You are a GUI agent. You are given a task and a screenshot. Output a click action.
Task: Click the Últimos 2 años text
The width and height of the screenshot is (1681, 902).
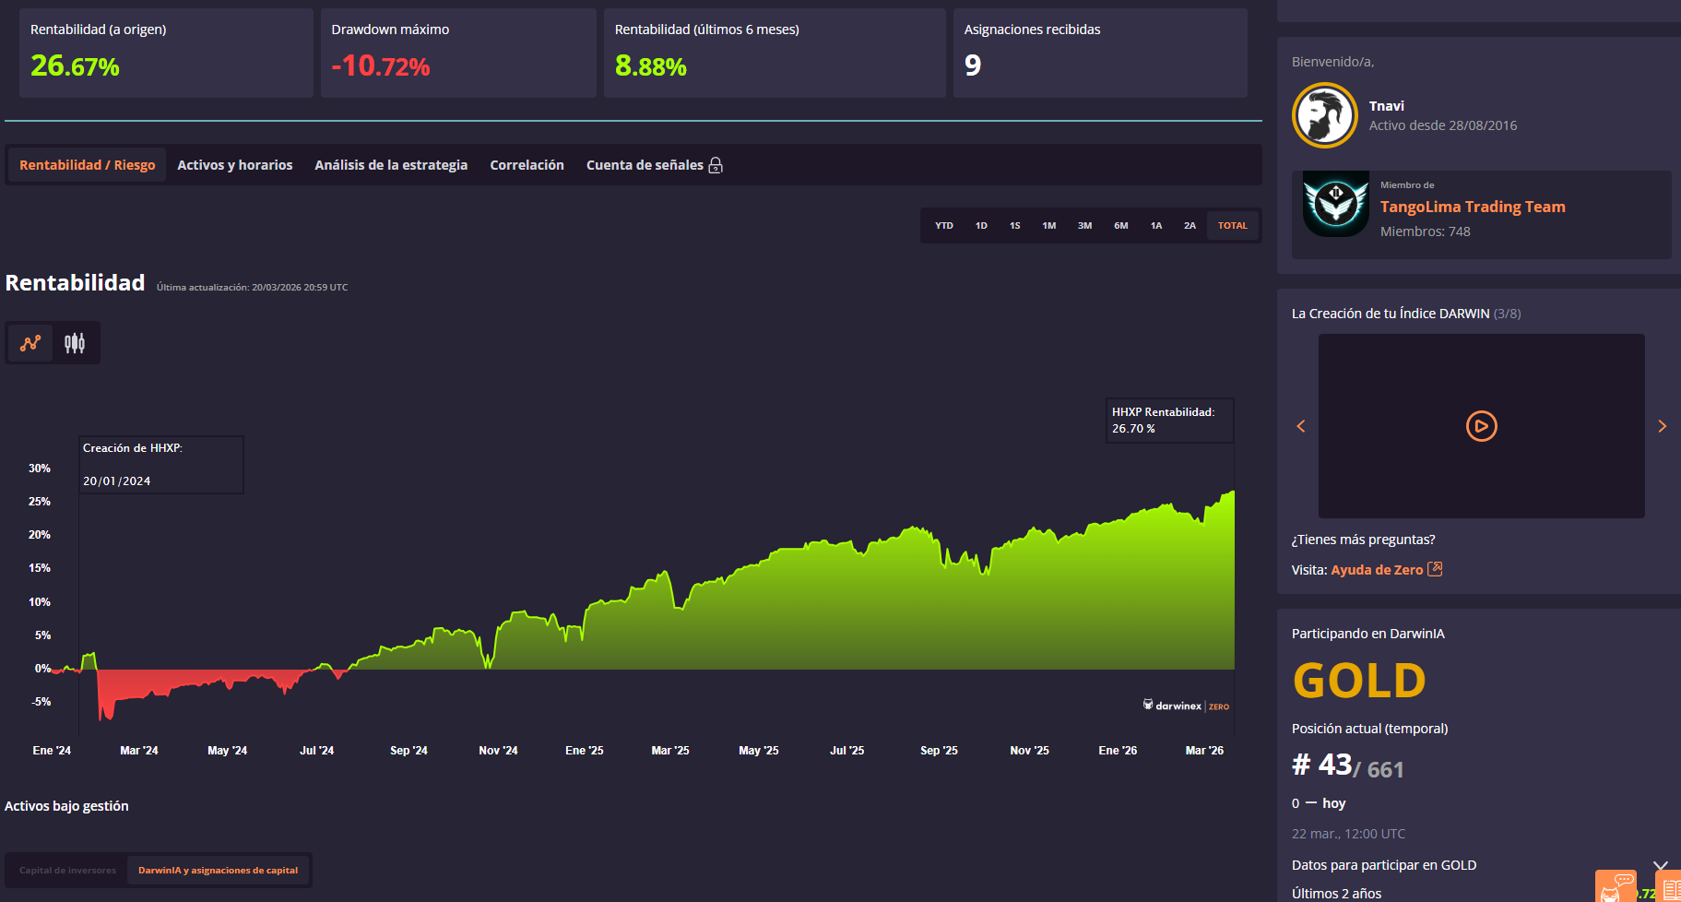coord(1336,894)
